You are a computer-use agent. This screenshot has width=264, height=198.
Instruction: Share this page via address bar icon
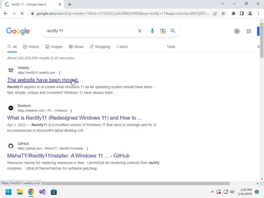tap(215, 13)
